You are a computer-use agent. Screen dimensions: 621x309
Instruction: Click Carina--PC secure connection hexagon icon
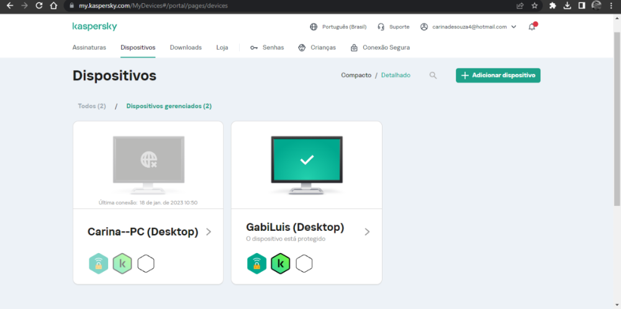click(x=98, y=264)
